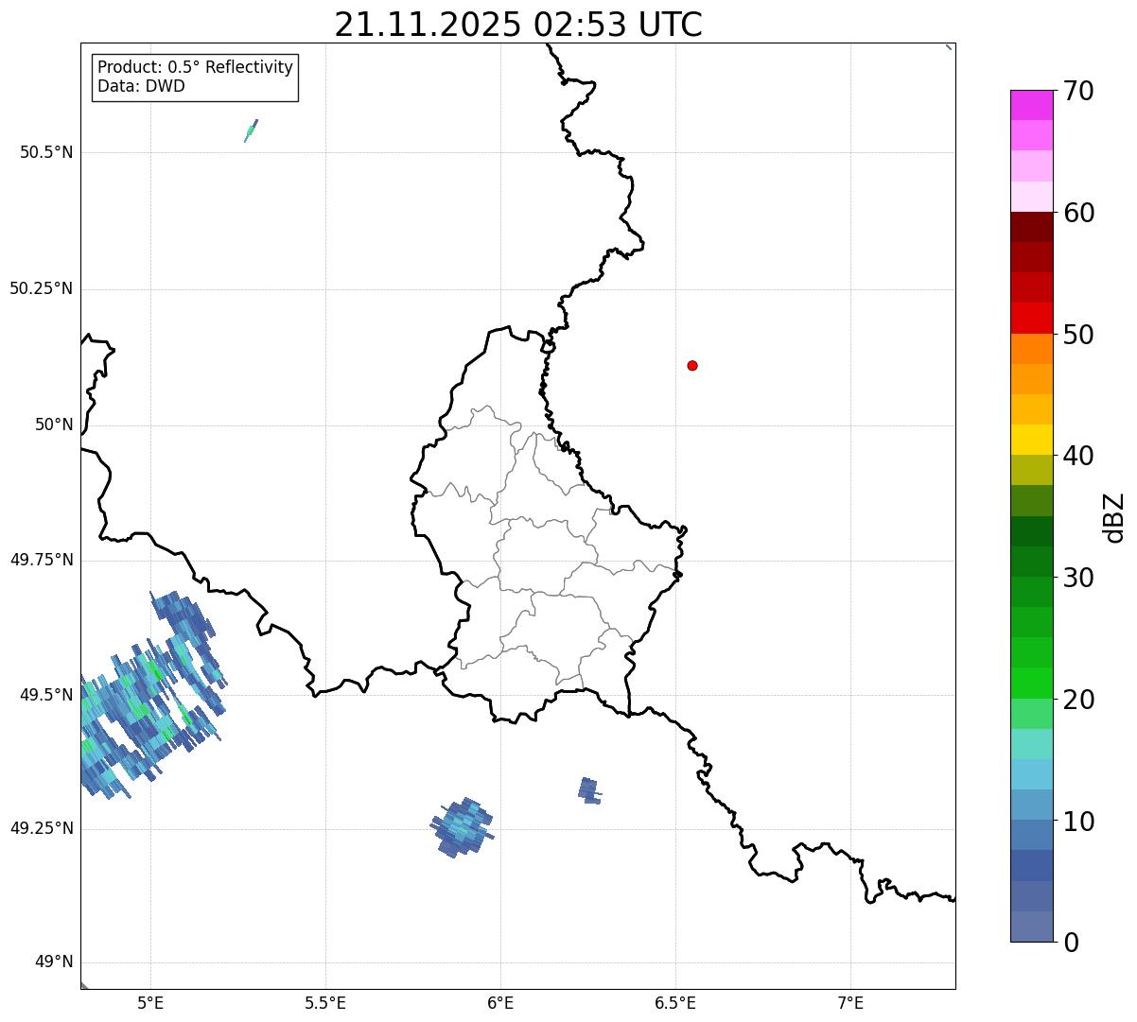Click the red station marker dot
The width and height of the screenshot is (1137, 1022).
click(x=692, y=365)
